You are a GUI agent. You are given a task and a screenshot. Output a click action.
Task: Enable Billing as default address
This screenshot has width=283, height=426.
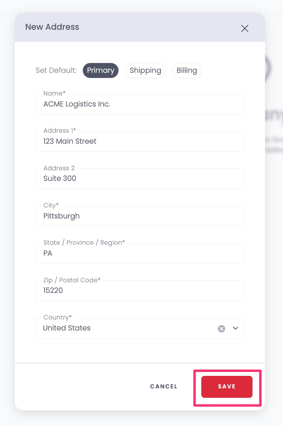point(187,70)
